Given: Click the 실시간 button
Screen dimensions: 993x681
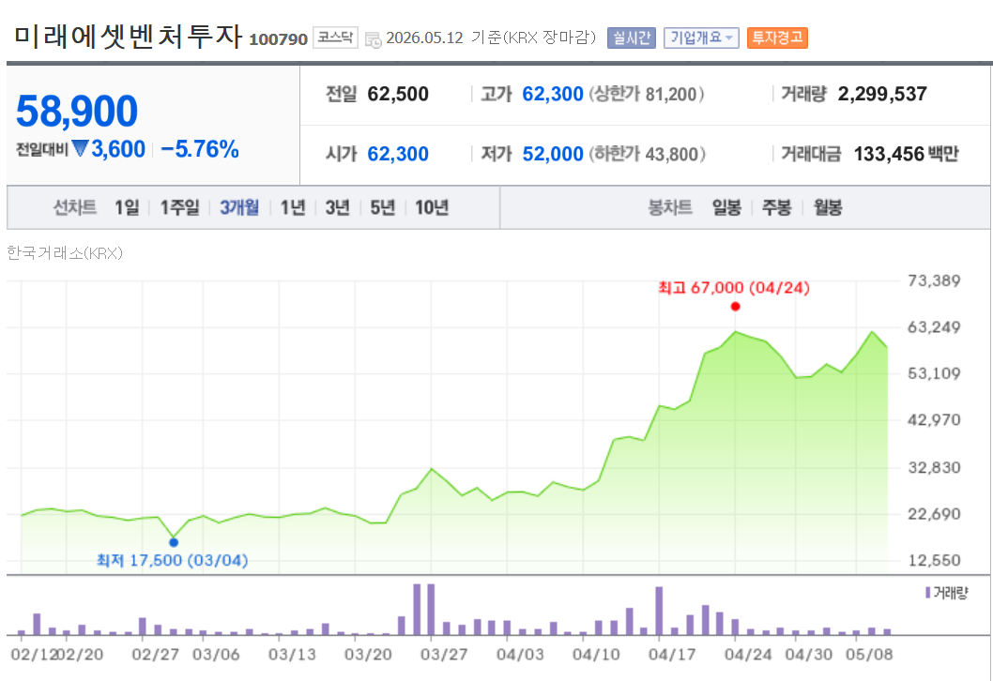Looking at the screenshot, I should pos(632,38).
